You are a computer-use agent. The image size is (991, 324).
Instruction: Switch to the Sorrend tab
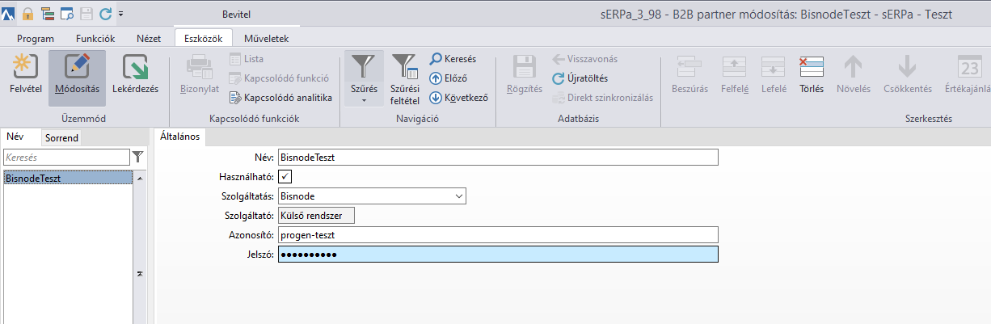(61, 138)
